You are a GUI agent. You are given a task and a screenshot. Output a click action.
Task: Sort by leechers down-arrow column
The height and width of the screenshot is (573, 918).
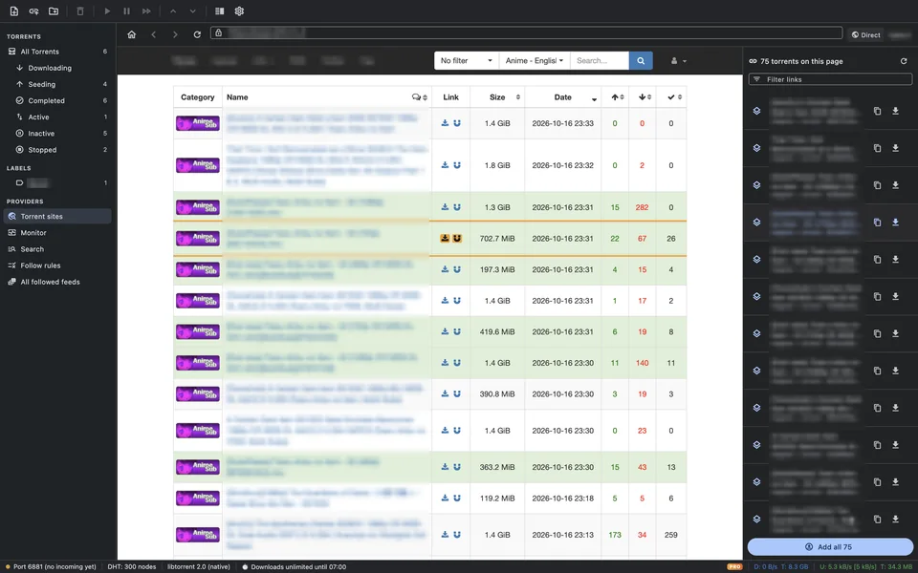[x=643, y=97]
